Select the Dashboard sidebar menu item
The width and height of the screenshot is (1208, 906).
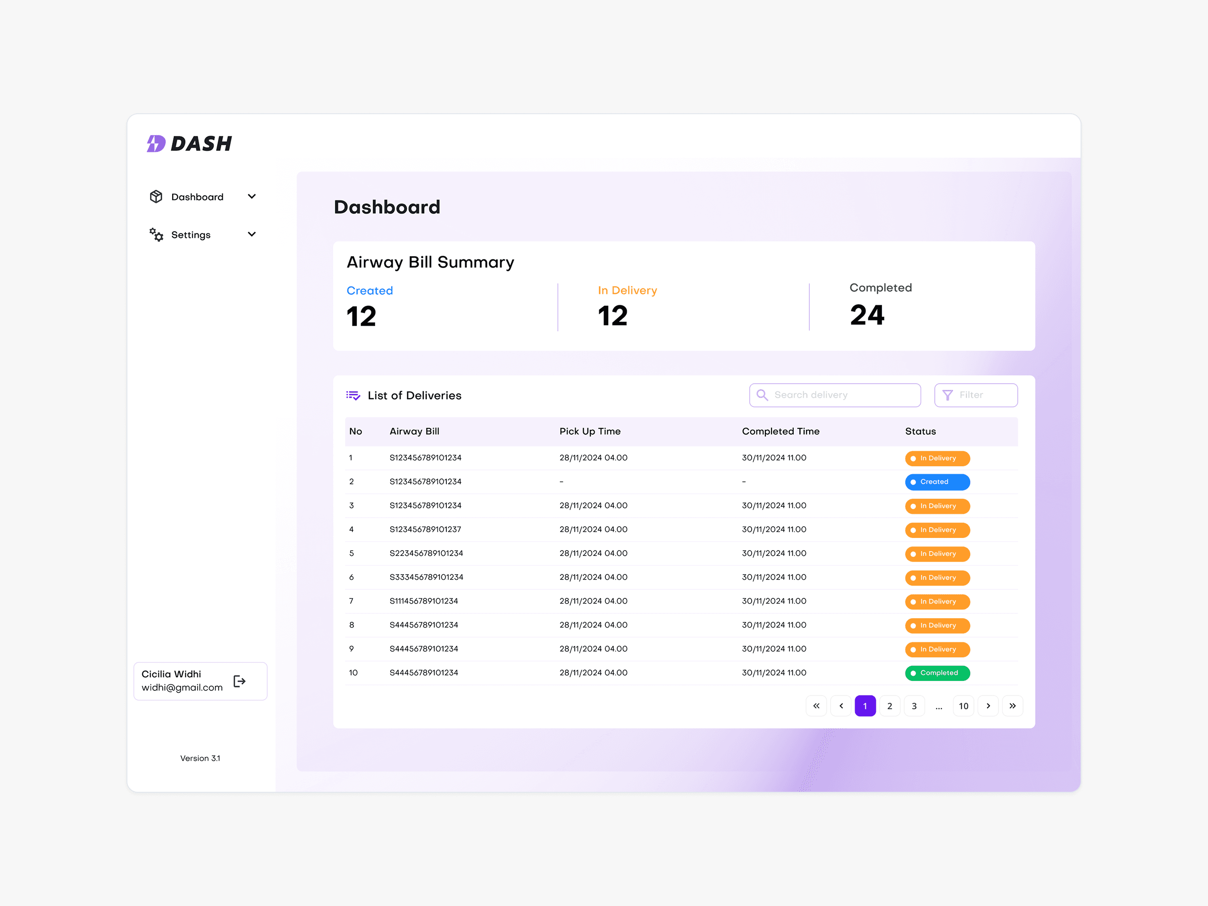[197, 197]
